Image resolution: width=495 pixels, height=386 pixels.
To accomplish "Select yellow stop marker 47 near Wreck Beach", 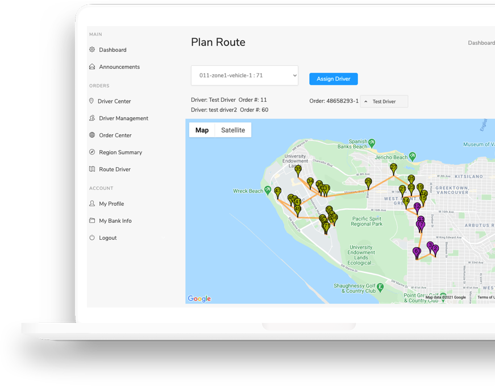I will pyautogui.click(x=277, y=193).
